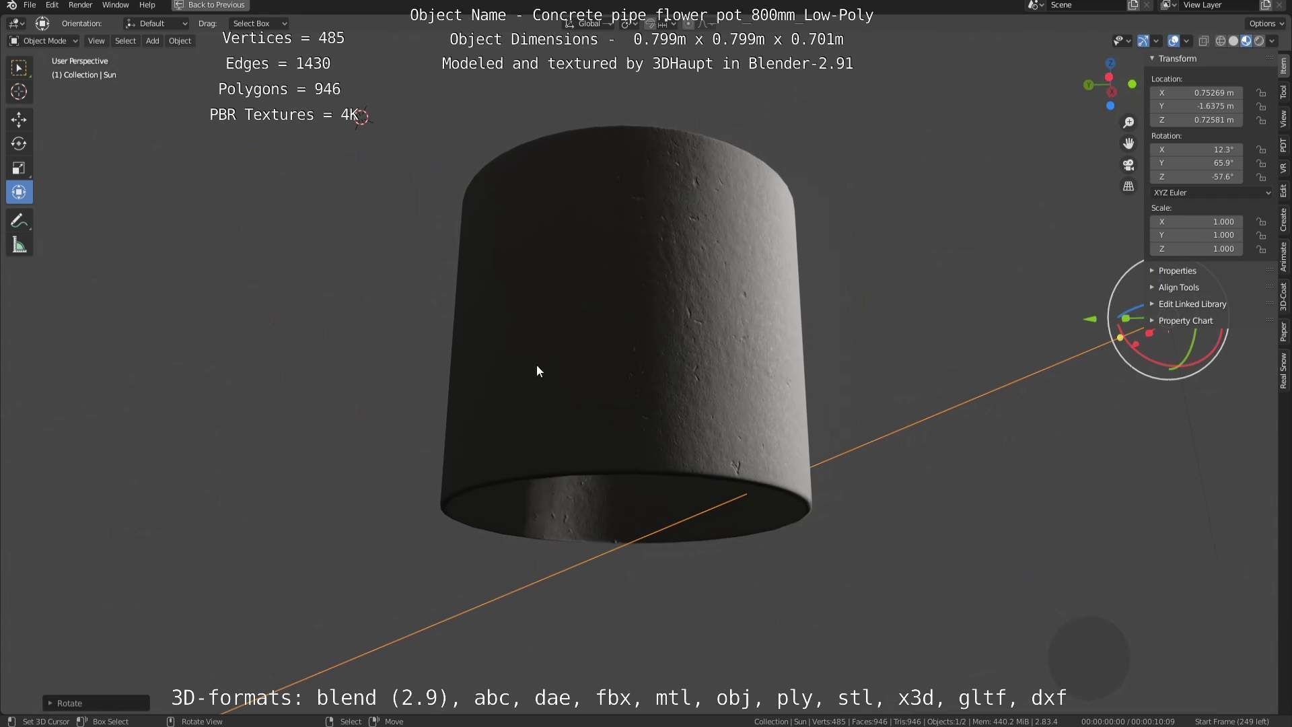1292x727 pixels.
Task: Toggle X-Ray mode
Action: [1204, 41]
